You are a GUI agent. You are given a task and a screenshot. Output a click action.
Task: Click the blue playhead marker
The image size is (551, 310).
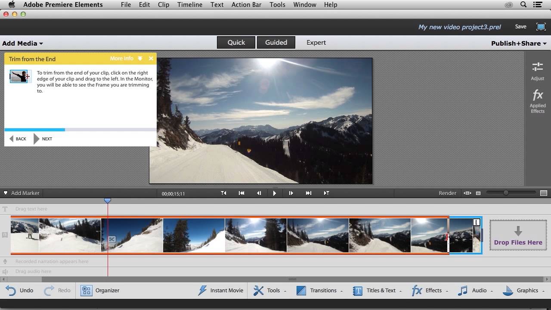[108, 201]
